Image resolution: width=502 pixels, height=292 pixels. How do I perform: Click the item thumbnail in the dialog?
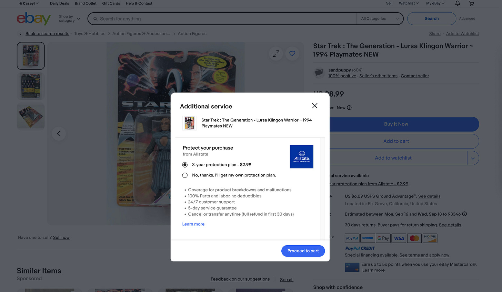(x=189, y=123)
